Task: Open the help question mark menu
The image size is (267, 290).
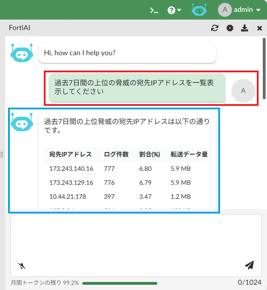Action: 174,10
